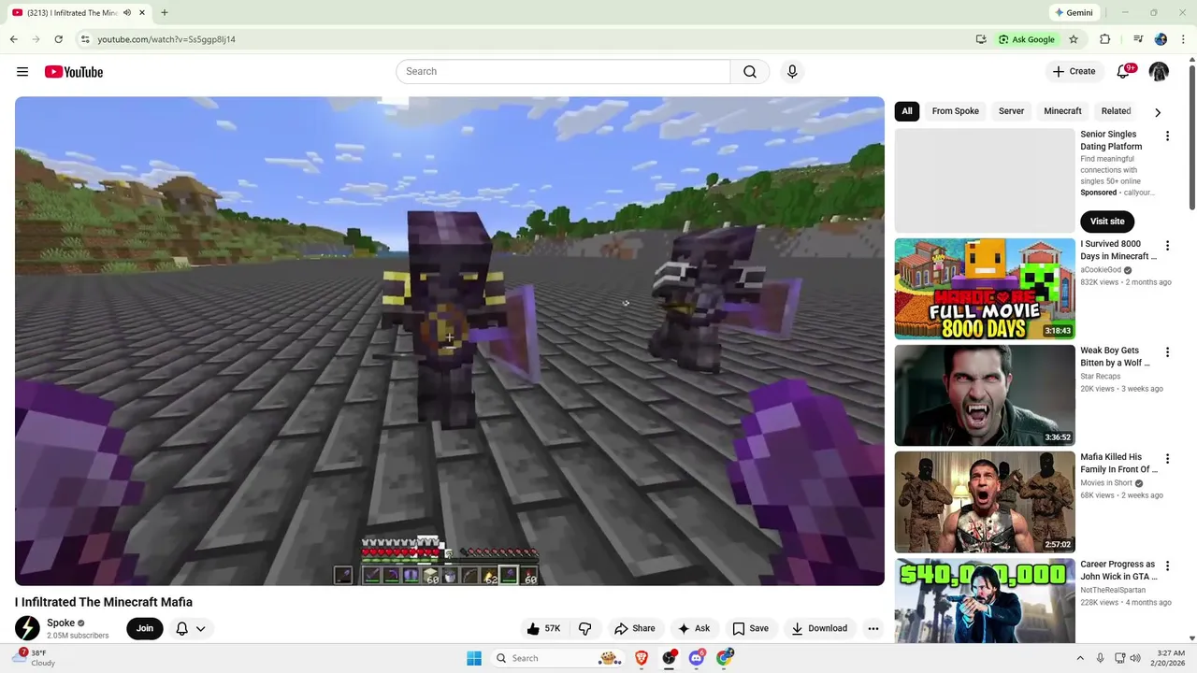Screen dimensions: 1197x673
Task: Click into YouTube search field
Action: coord(563,72)
